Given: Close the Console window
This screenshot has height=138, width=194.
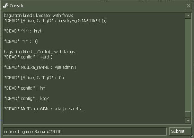Looking at the screenshot, I should [x=188, y=6].
